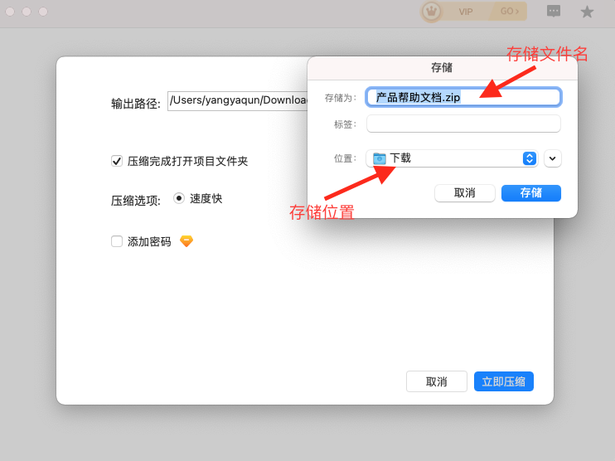Click the 压缩选项 label text
The image size is (615, 461).
click(x=136, y=201)
